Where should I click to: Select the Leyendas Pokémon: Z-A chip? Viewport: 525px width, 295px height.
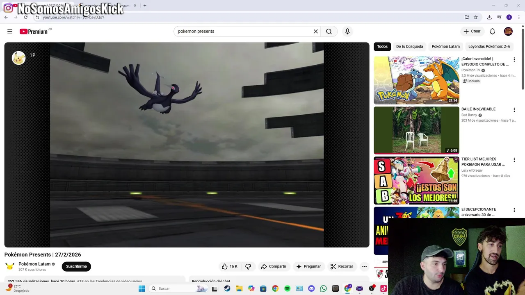click(x=489, y=46)
